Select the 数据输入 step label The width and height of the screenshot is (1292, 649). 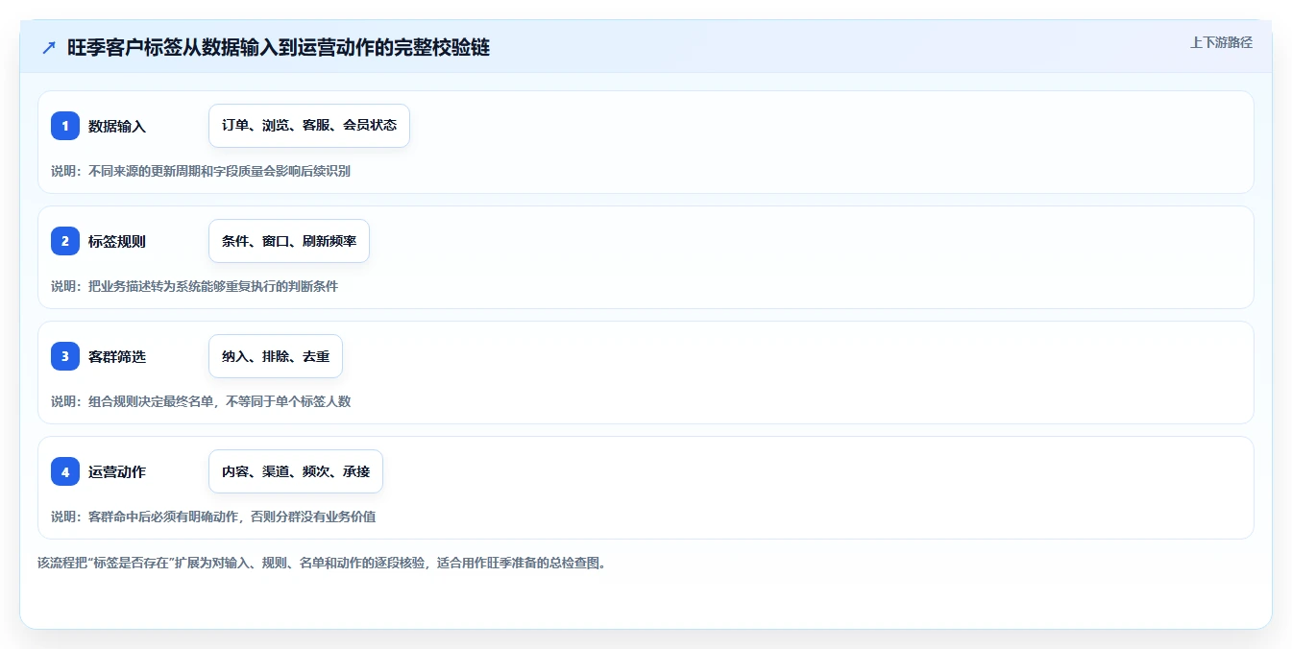pos(117,126)
